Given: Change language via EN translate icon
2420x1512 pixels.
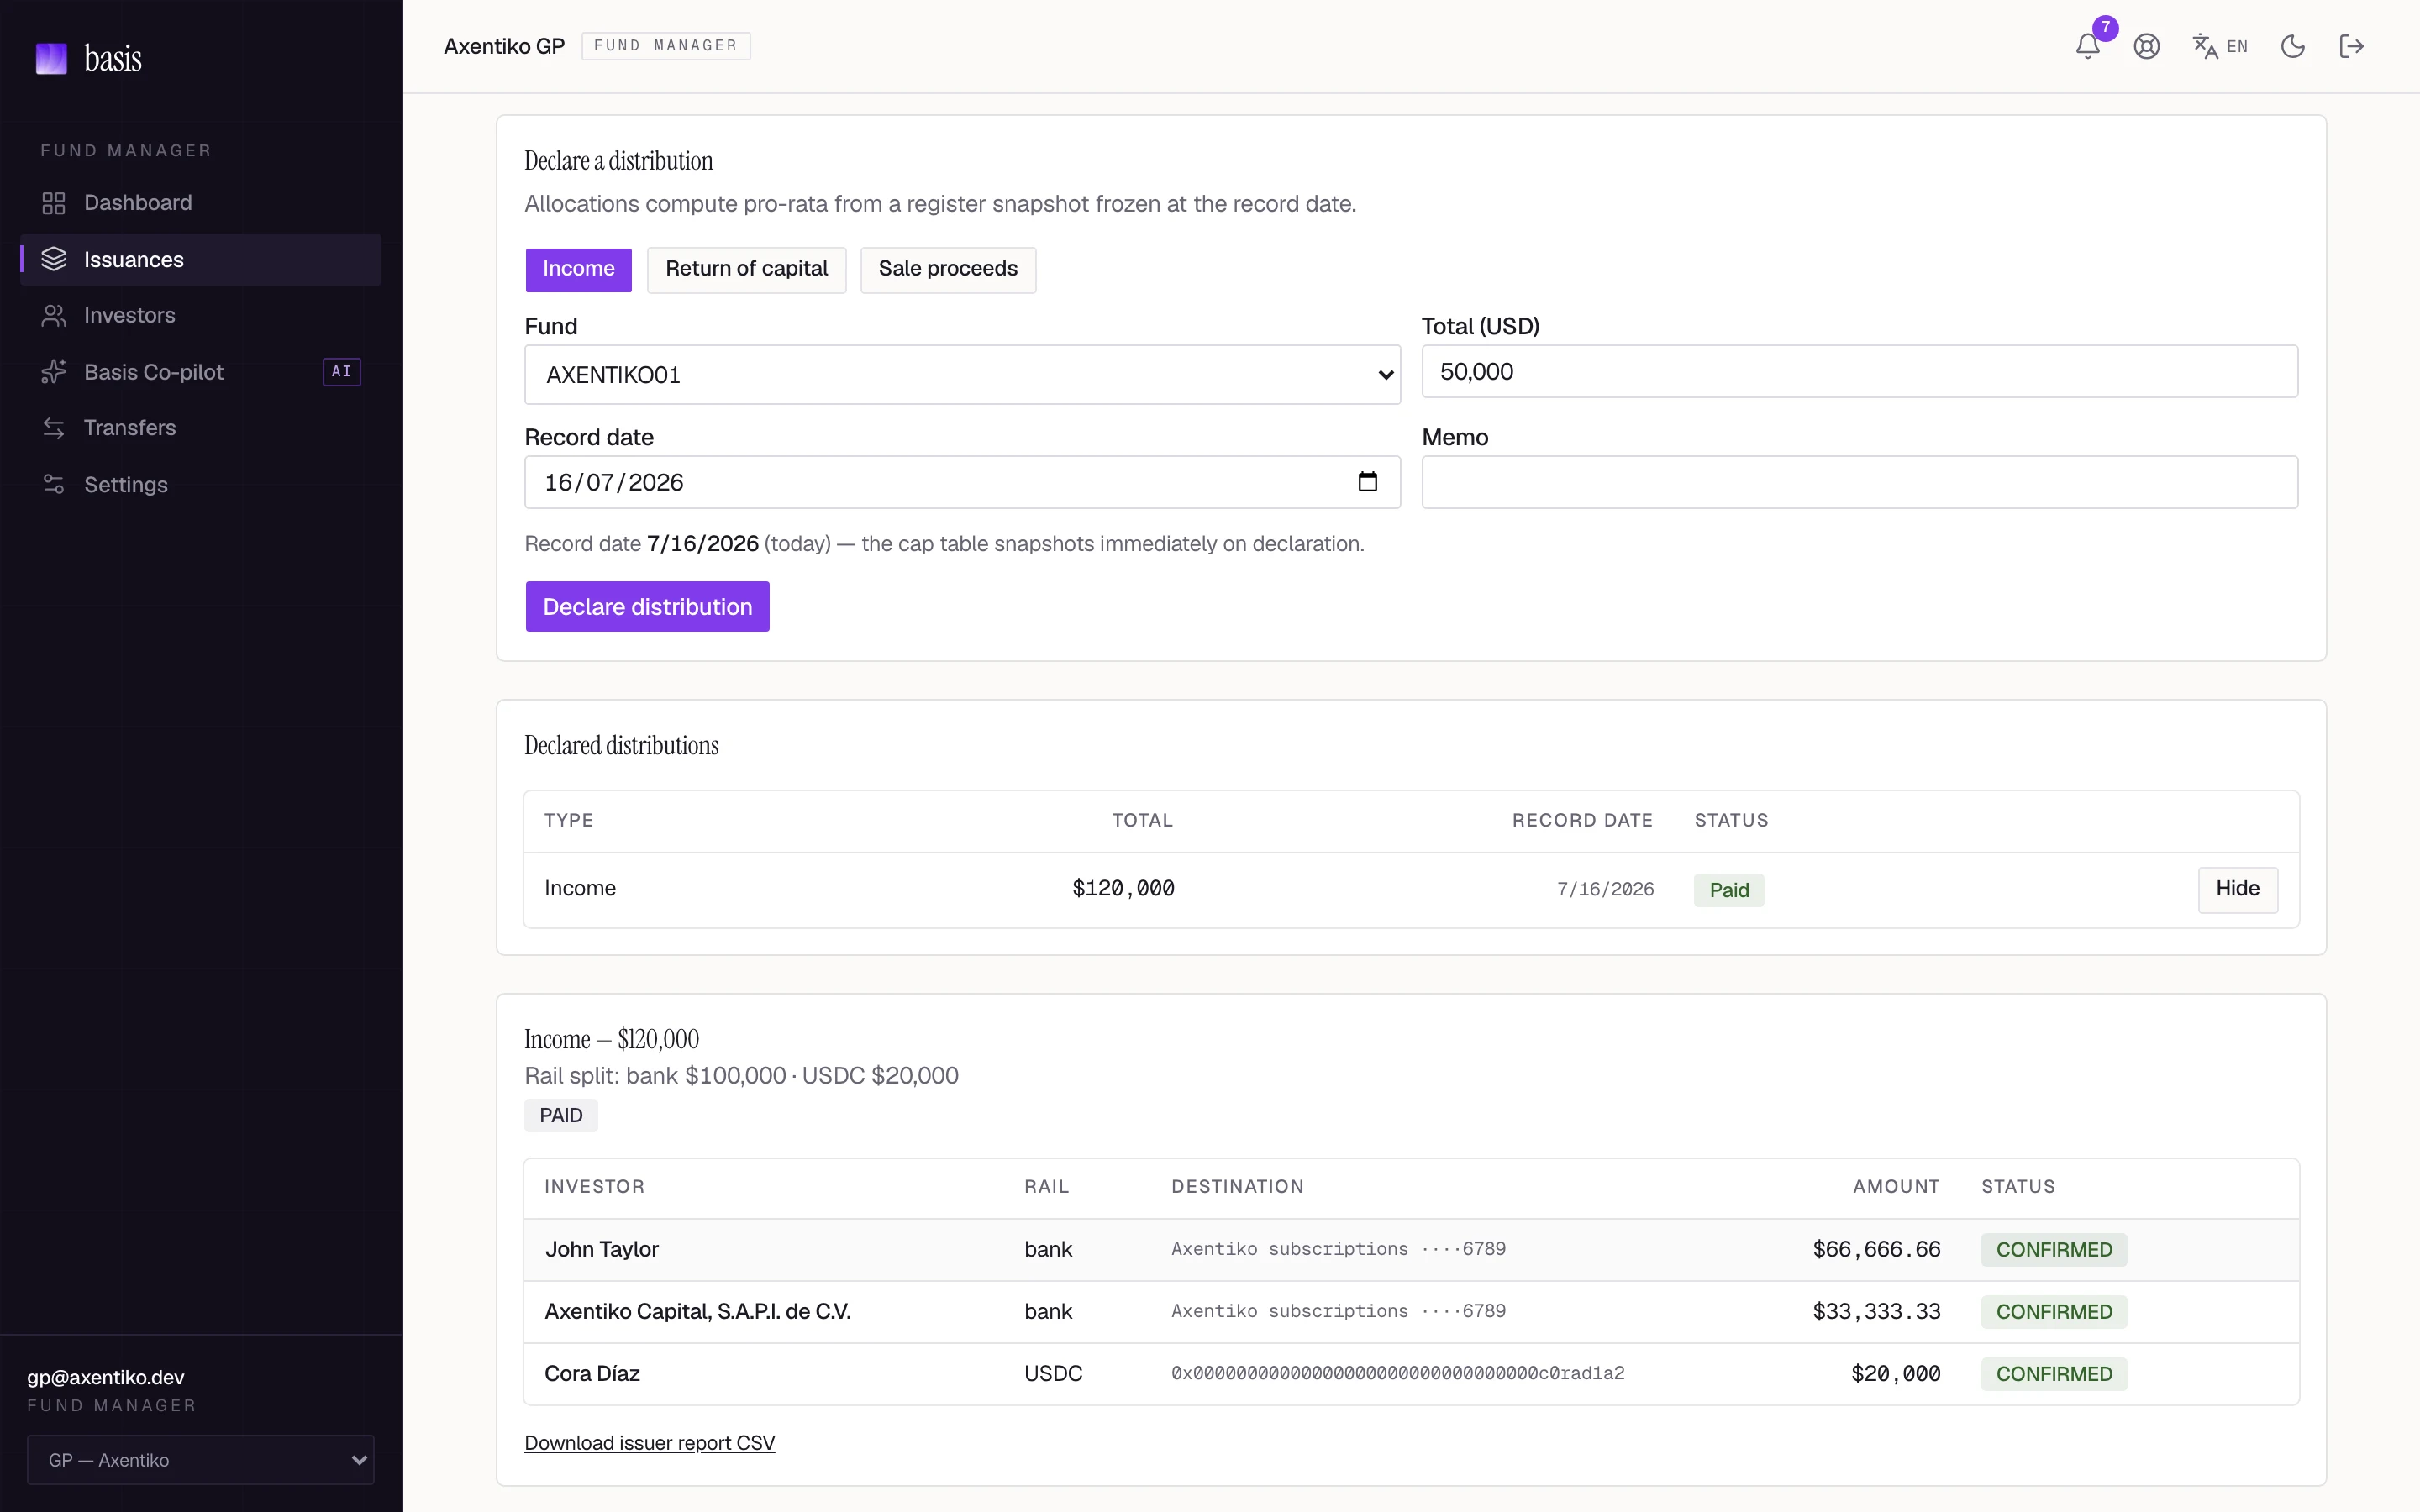Looking at the screenshot, I should coord(2219,46).
